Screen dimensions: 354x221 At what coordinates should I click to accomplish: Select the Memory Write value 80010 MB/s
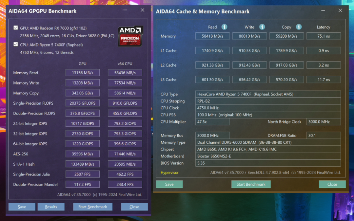249,36
